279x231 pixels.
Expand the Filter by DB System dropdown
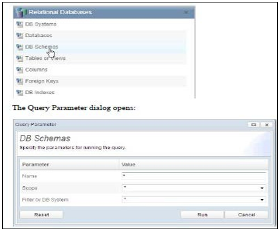pos(262,200)
